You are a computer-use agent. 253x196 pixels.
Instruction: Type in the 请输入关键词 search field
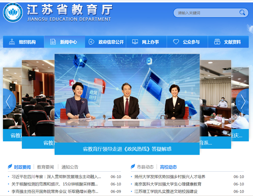click(x=206, y=13)
